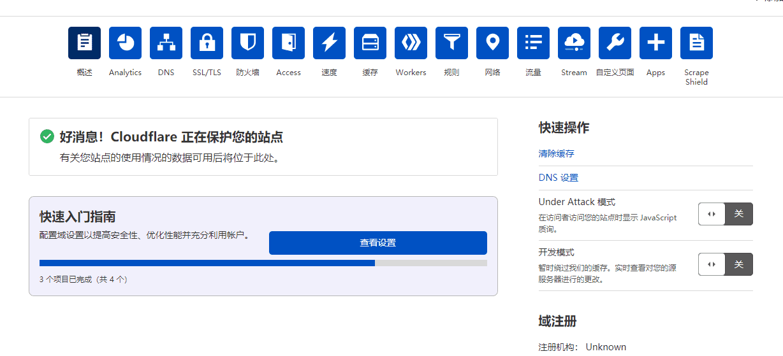
Task: Switch to the 概述 overview tab
Action: [x=84, y=43]
